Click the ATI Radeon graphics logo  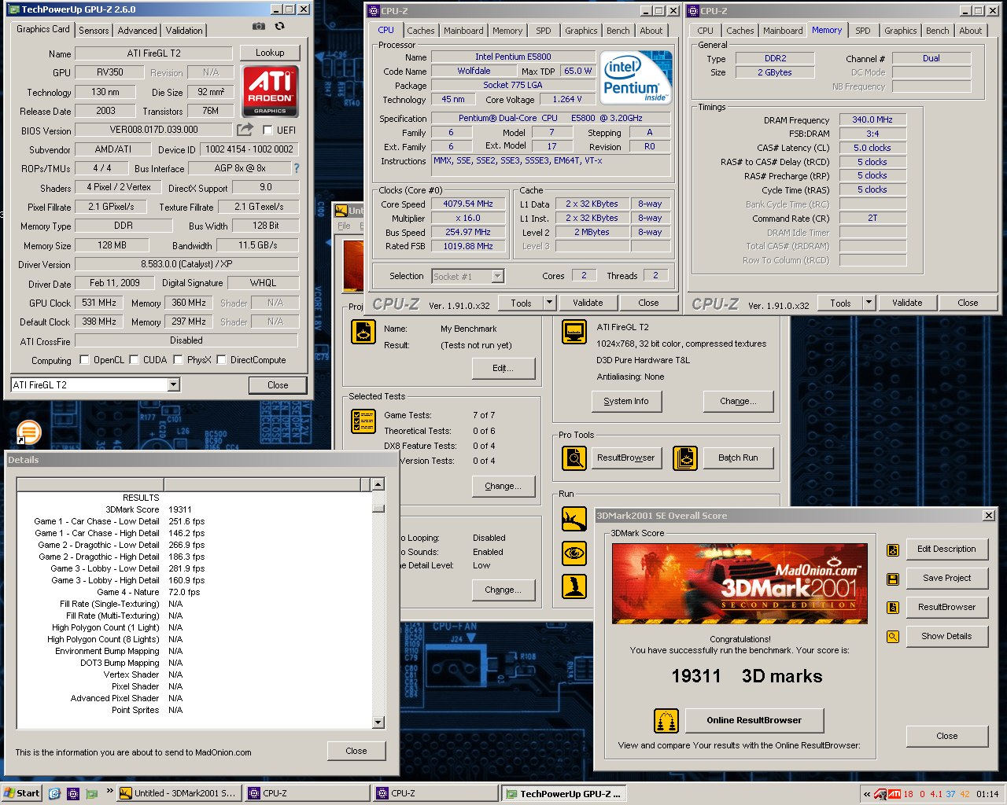(x=270, y=91)
